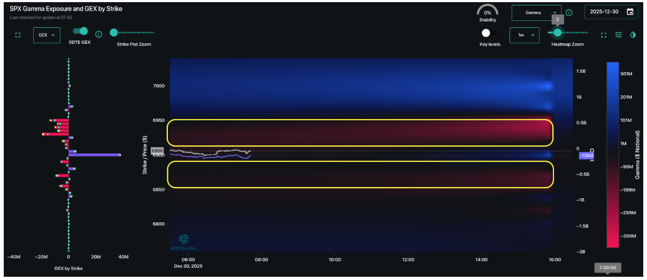Click the 6800 strike axis label
The image size is (647, 280).
(x=158, y=224)
